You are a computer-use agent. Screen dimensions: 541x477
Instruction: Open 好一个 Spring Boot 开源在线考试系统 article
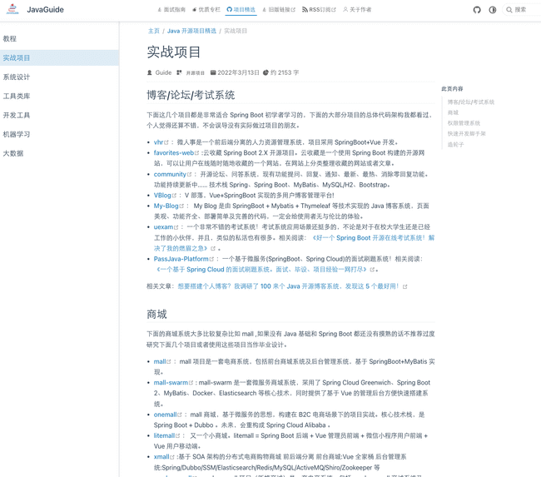coord(374,238)
